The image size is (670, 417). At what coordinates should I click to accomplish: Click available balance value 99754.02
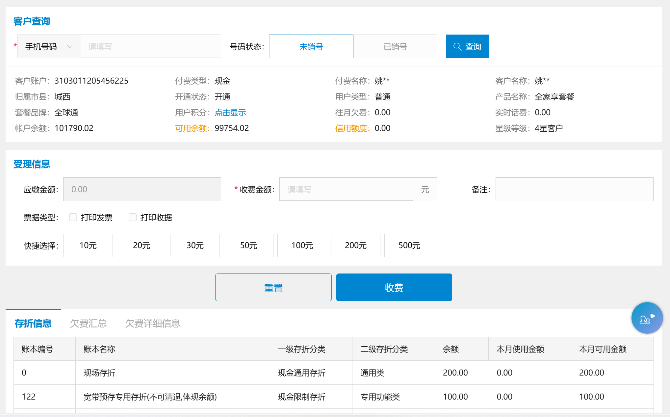coord(232,128)
